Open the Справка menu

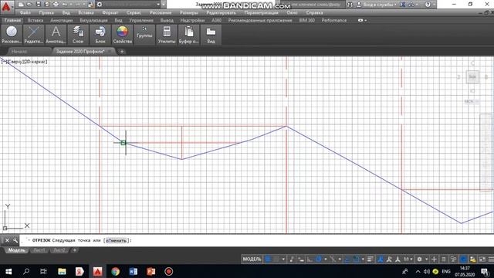[314, 13]
